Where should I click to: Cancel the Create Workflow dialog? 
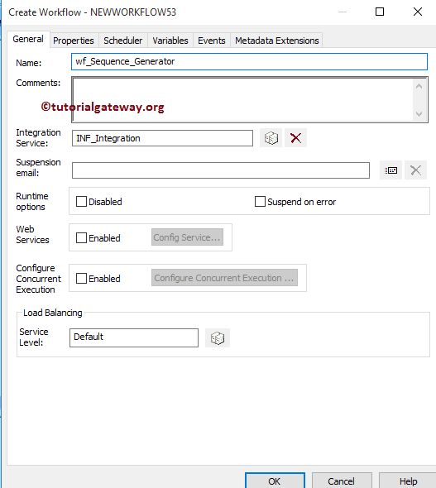[342, 481]
